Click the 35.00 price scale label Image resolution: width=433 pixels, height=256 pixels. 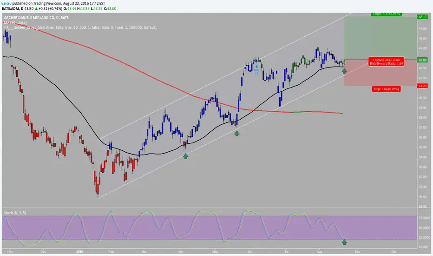click(423, 147)
